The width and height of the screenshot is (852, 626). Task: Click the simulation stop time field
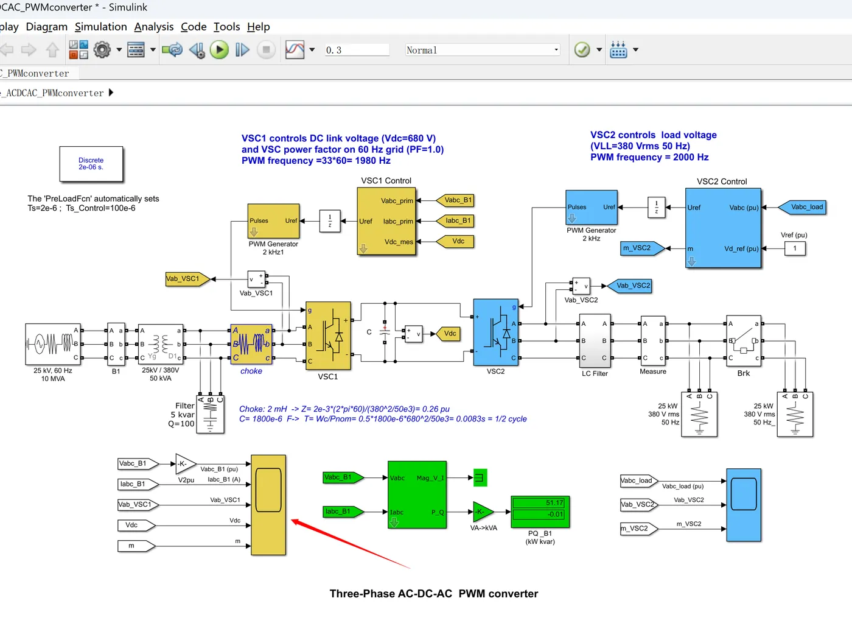(357, 50)
